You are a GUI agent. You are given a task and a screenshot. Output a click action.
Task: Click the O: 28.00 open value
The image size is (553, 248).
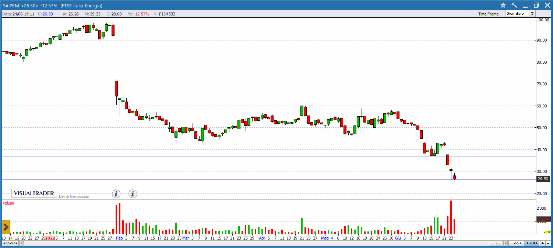114,14
